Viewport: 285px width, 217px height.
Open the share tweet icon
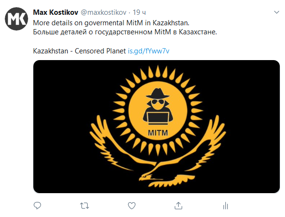[178, 206]
